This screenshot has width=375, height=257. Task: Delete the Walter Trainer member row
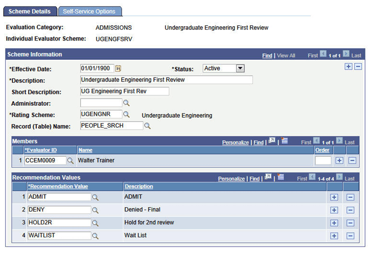352,160
